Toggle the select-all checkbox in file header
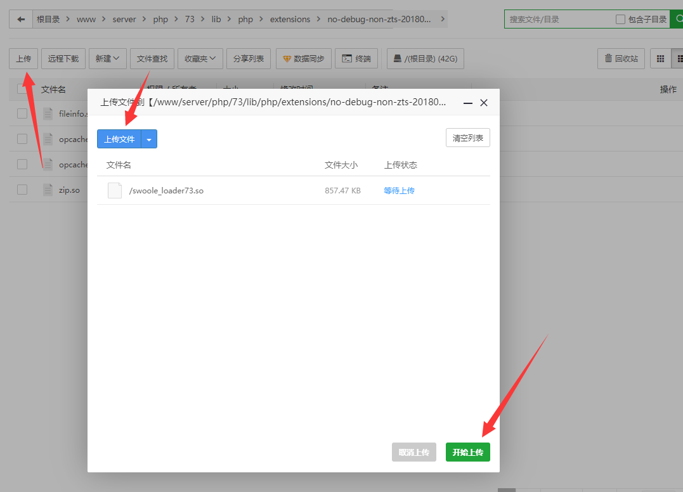Viewport: 683px width, 492px height. pyautogui.click(x=22, y=89)
